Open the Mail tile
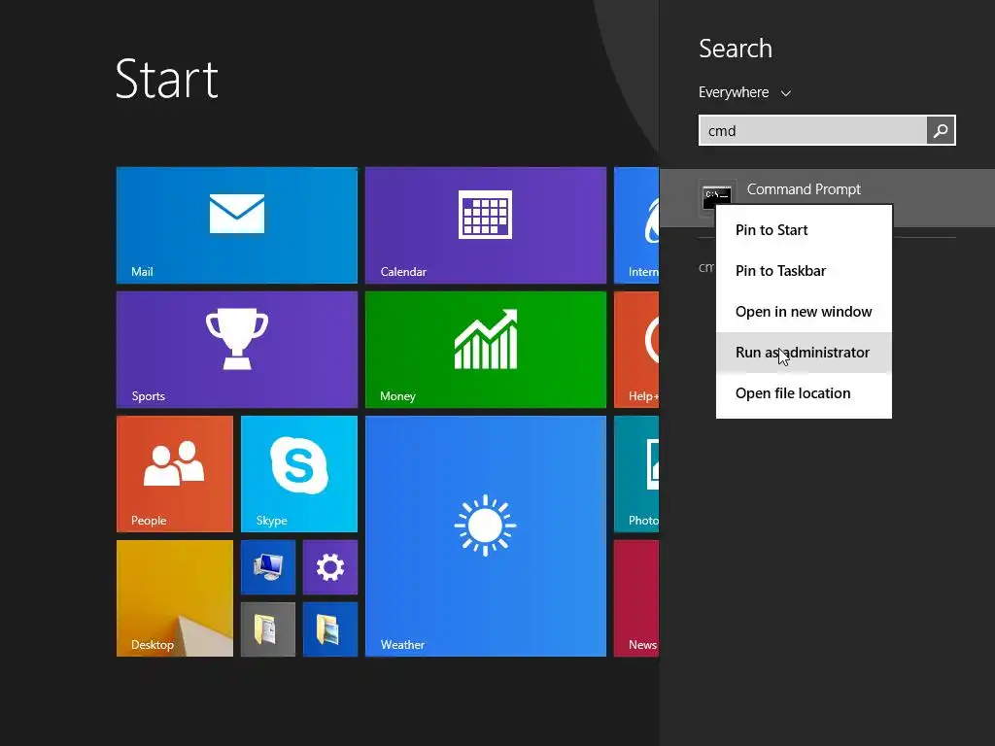 click(x=237, y=225)
